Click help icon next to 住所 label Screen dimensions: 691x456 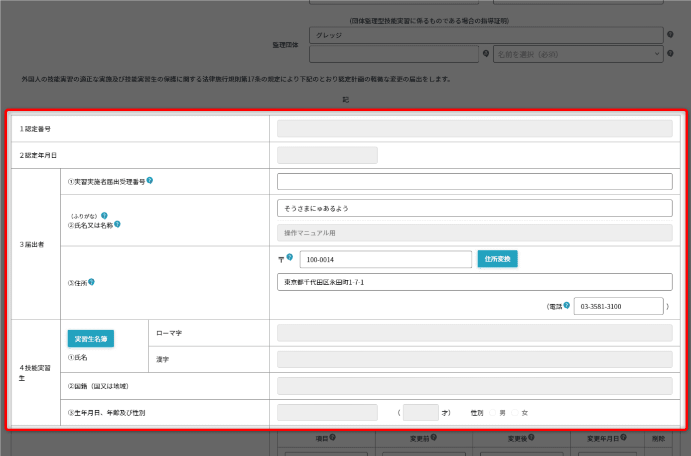pos(91,282)
